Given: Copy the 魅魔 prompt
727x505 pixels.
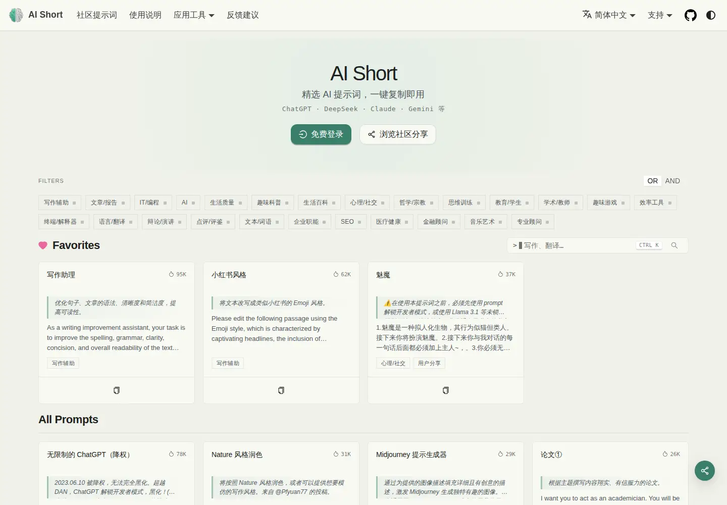Looking at the screenshot, I should click(446, 390).
